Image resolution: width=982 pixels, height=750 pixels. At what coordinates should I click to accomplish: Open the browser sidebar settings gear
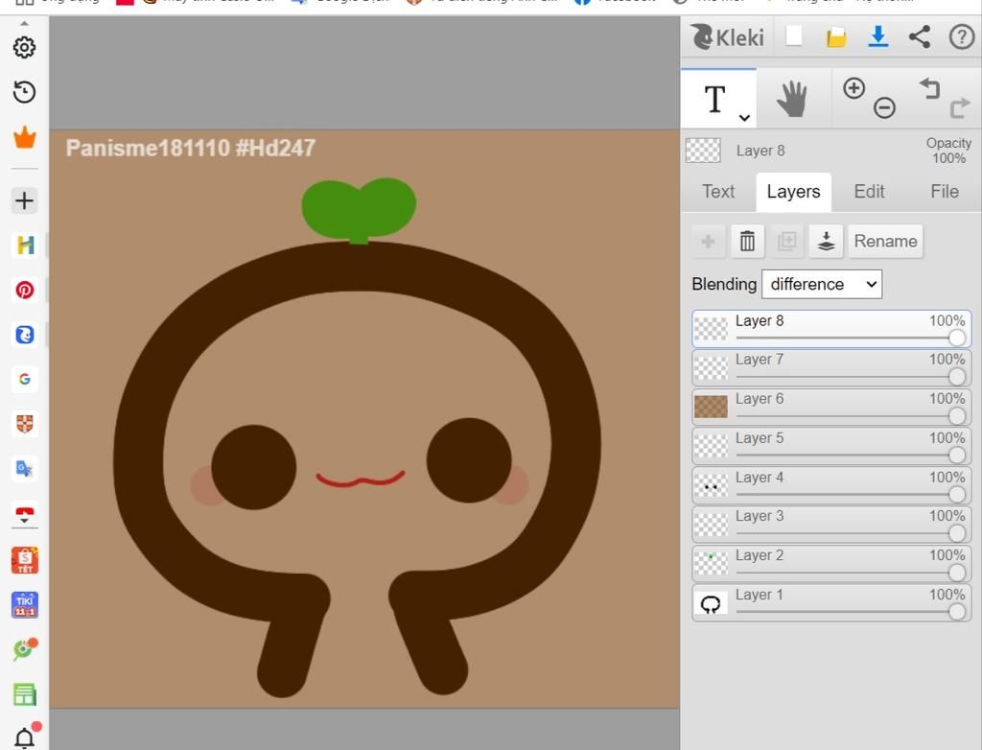click(x=24, y=47)
